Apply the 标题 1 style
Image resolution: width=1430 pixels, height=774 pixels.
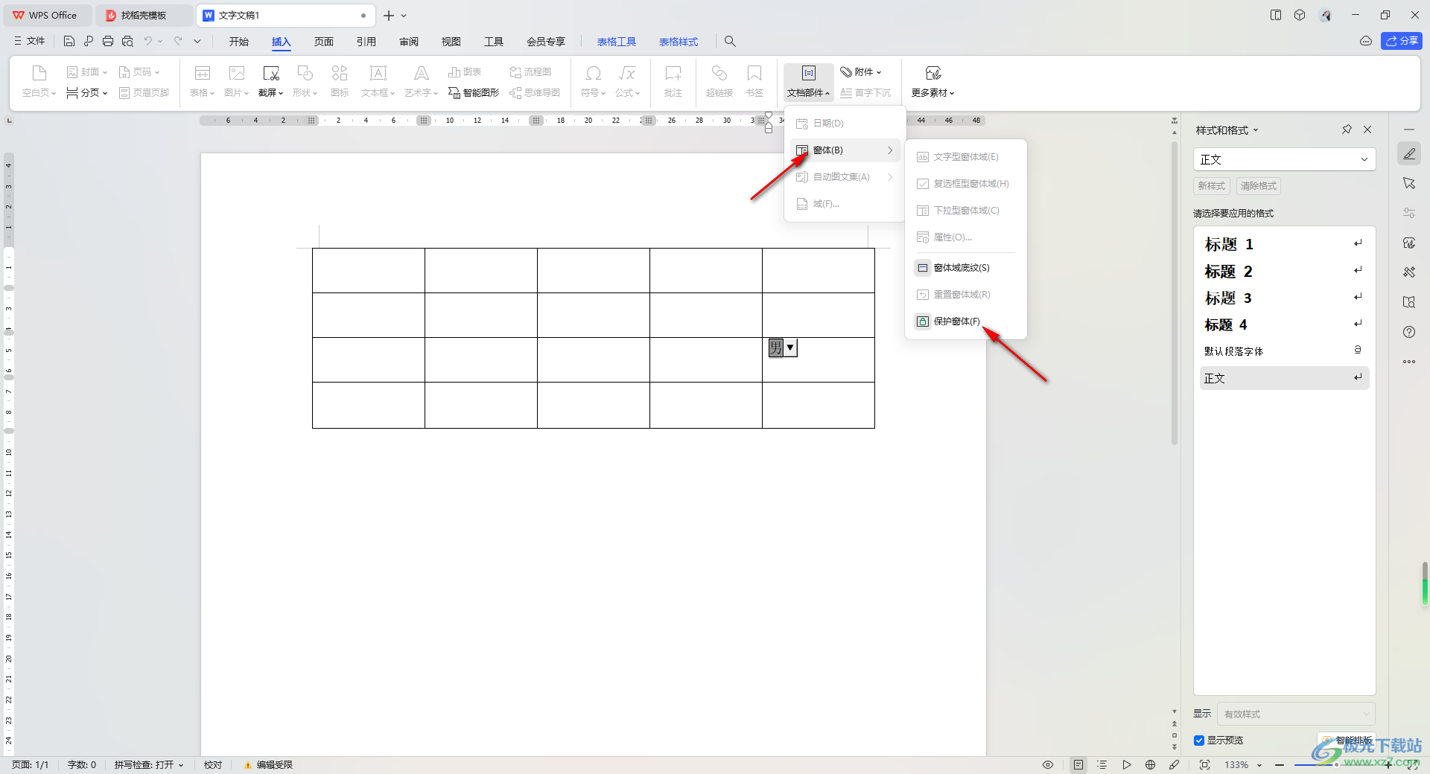[x=1284, y=244]
